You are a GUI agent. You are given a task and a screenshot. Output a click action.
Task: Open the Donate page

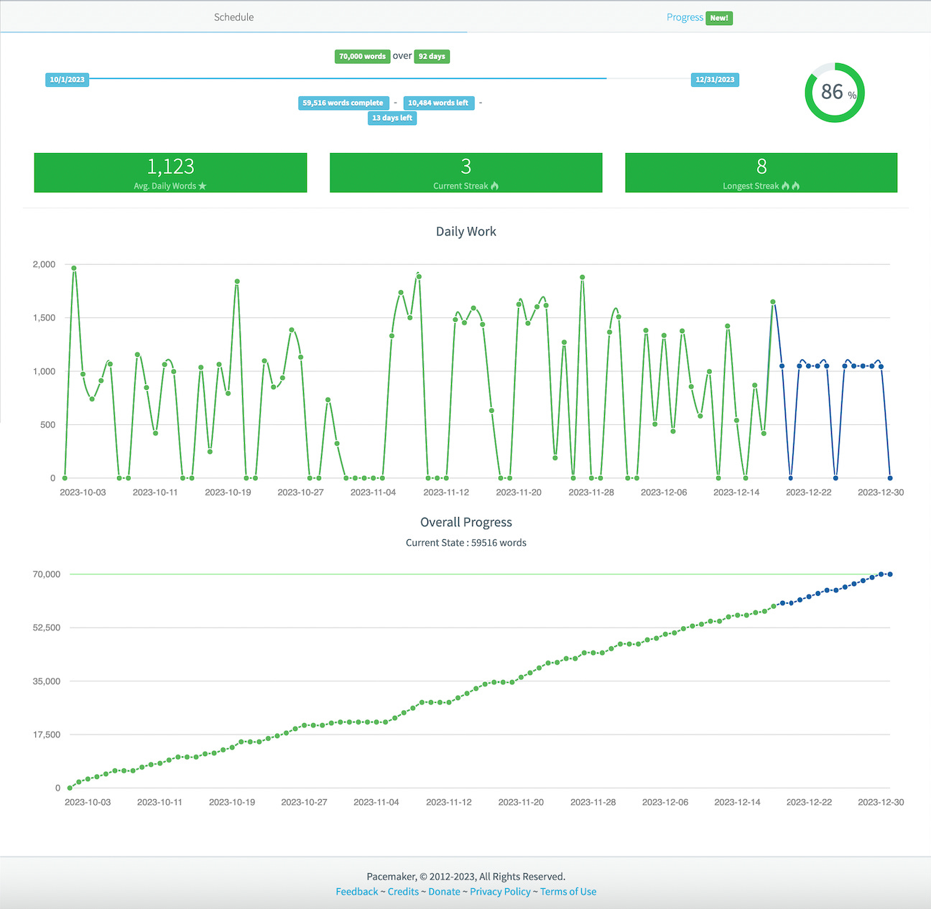[x=444, y=891]
